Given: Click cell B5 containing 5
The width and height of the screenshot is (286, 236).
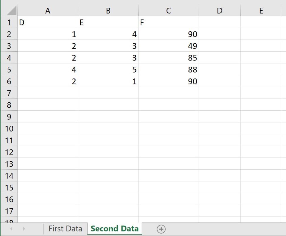Looking at the screenshot, I should pyautogui.click(x=108, y=69).
